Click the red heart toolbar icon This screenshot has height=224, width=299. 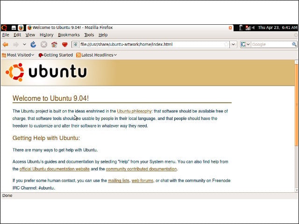click(65, 45)
